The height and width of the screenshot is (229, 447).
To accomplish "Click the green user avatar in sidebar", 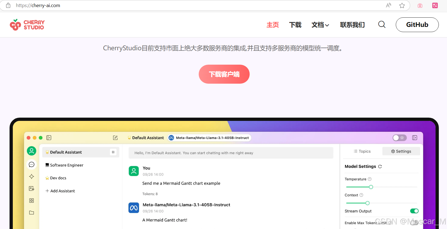I will click(32, 151).
